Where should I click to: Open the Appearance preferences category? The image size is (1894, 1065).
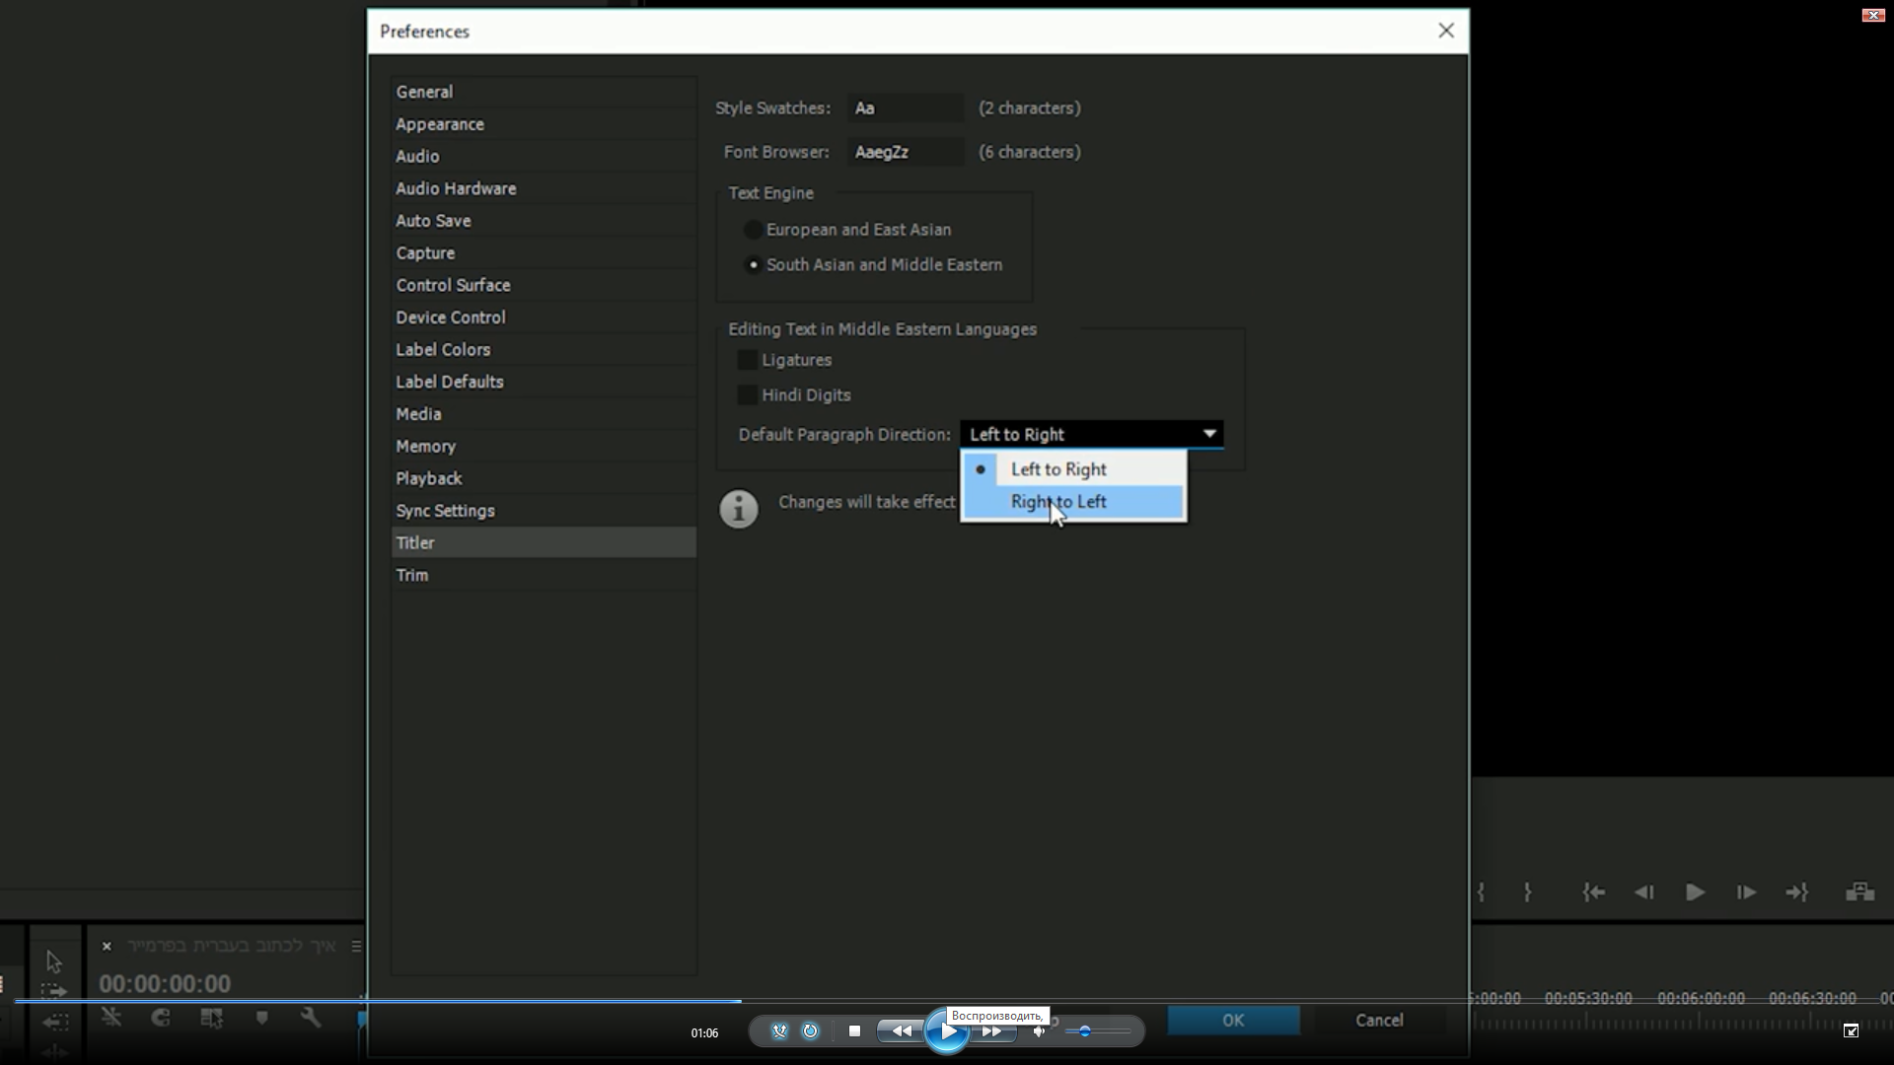coord(440,124)
